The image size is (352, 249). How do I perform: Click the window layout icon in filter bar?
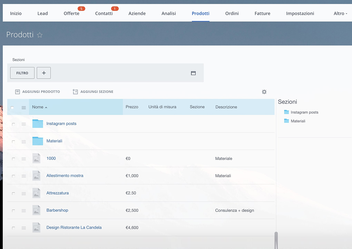coord(193,73)
